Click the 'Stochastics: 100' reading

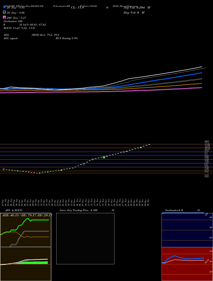[13, 21]
